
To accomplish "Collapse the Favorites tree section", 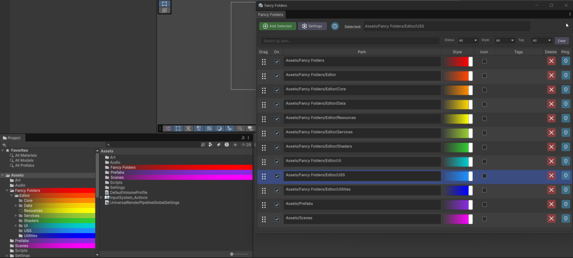I will click(x=2, y=150).
